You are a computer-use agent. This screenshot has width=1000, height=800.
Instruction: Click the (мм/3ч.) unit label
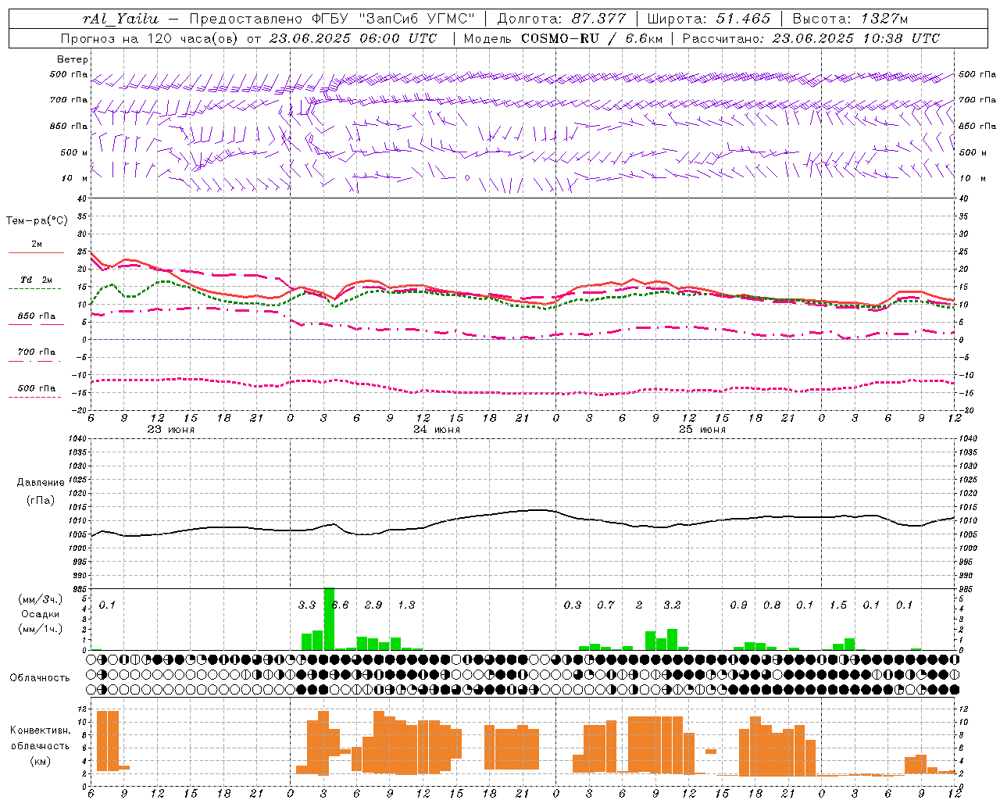click(41, 599)
